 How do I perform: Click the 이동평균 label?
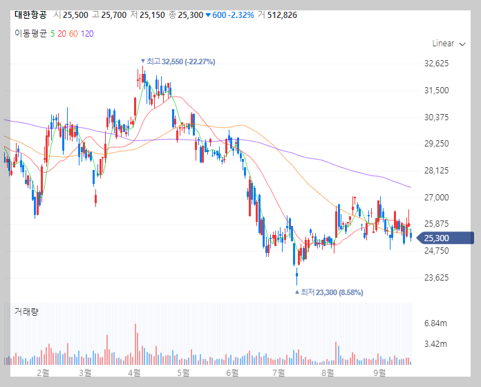30,33
